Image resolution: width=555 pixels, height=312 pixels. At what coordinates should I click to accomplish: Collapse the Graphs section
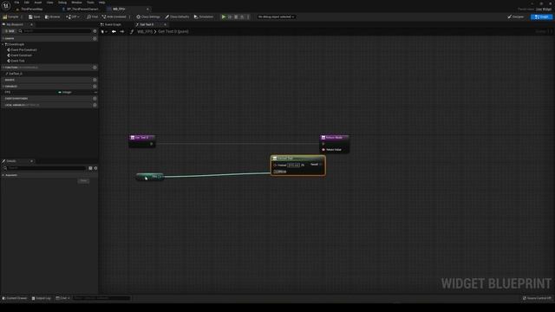[x=3, y=38]
